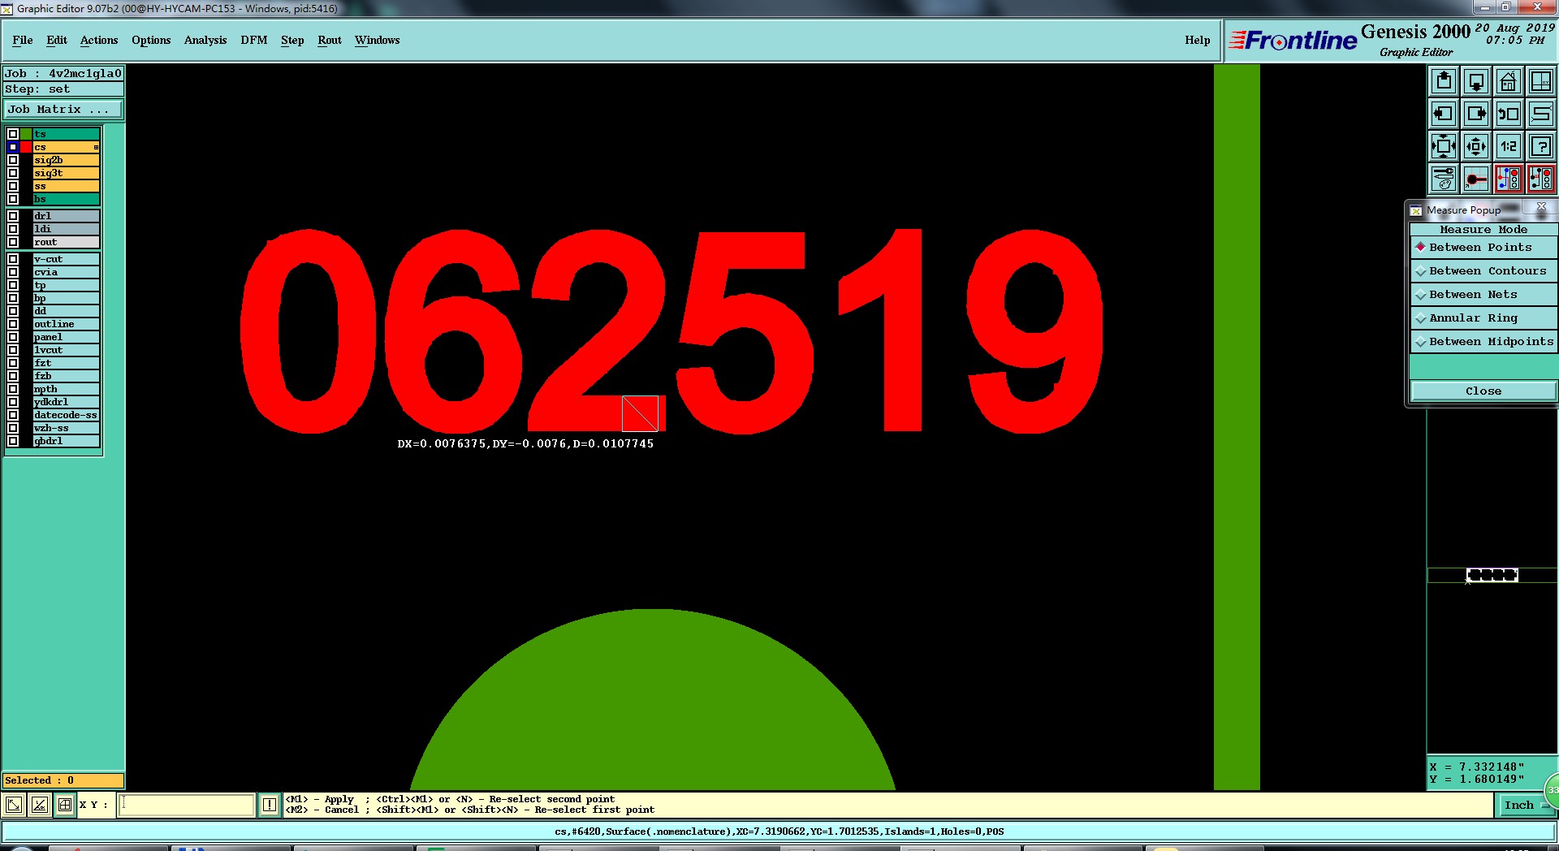Click the Selected count status field
This screenshot has height=851, width=1559.
[x=63, y=780]
